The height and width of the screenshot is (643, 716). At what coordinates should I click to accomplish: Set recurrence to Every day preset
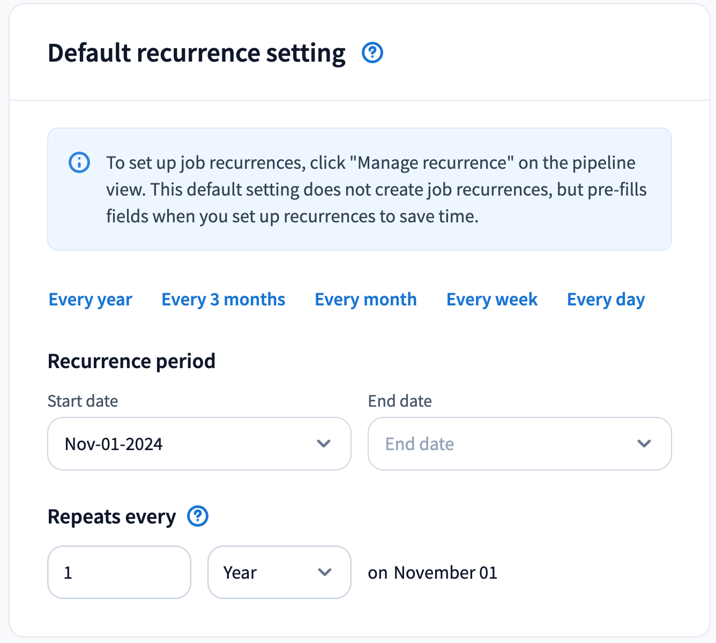pyautogui.click(x=606, y=300)
